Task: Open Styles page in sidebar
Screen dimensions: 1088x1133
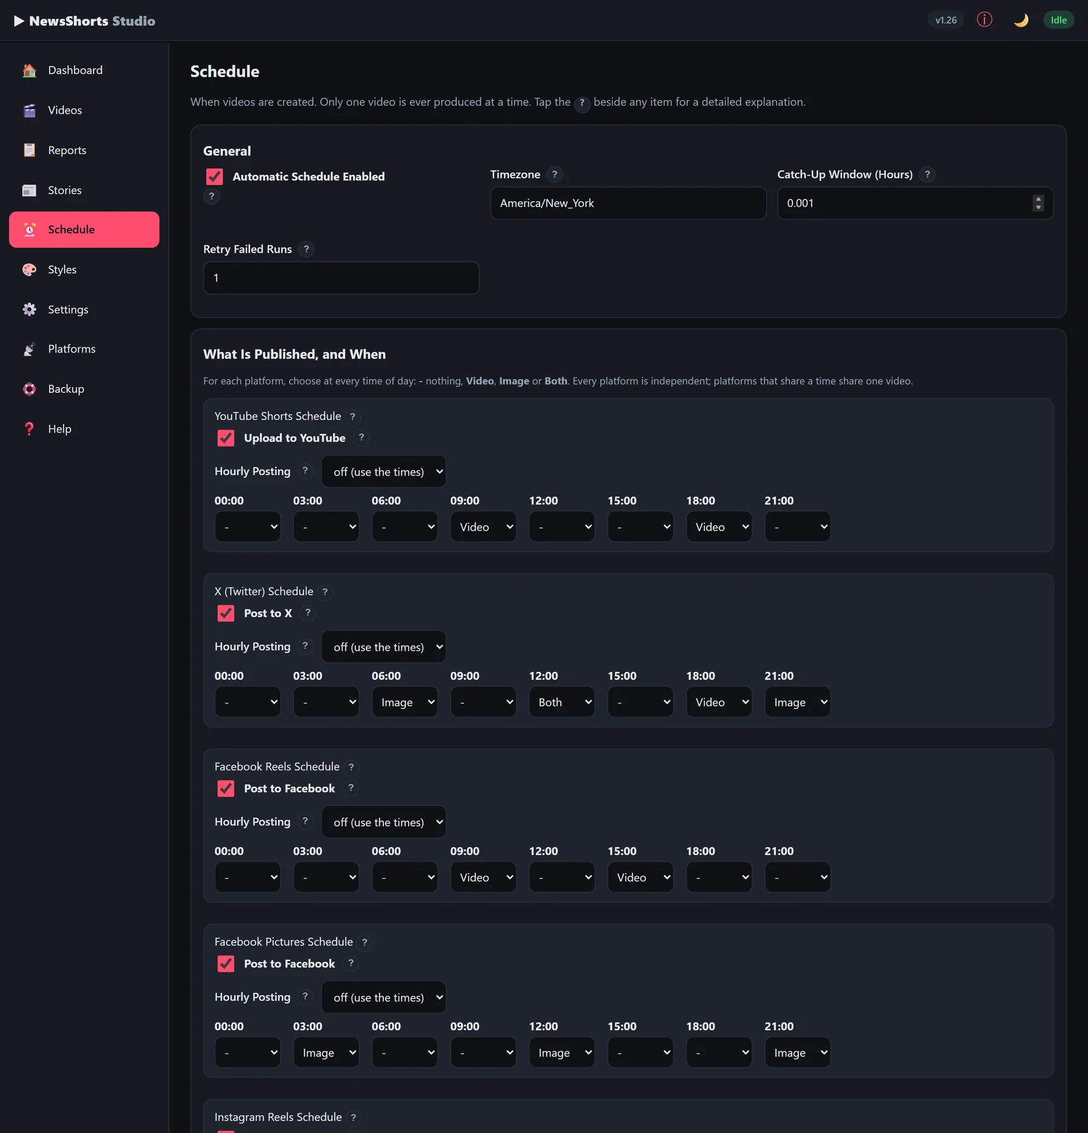Action: (x=84, y=270)
